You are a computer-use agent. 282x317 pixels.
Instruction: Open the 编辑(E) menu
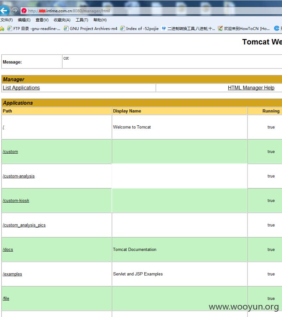(x=24, y=20)
